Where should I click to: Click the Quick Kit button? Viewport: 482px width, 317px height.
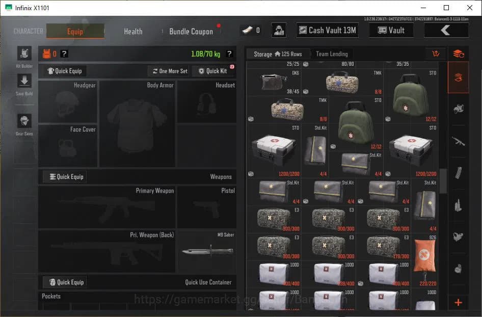(x=212, y=71)
